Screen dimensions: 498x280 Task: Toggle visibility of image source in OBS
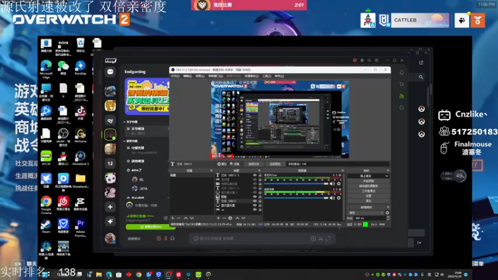pyautogui.click(x=255, y=197)
